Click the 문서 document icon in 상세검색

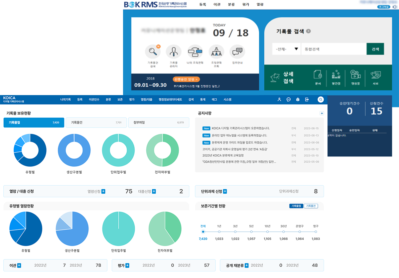click(318, 75)
